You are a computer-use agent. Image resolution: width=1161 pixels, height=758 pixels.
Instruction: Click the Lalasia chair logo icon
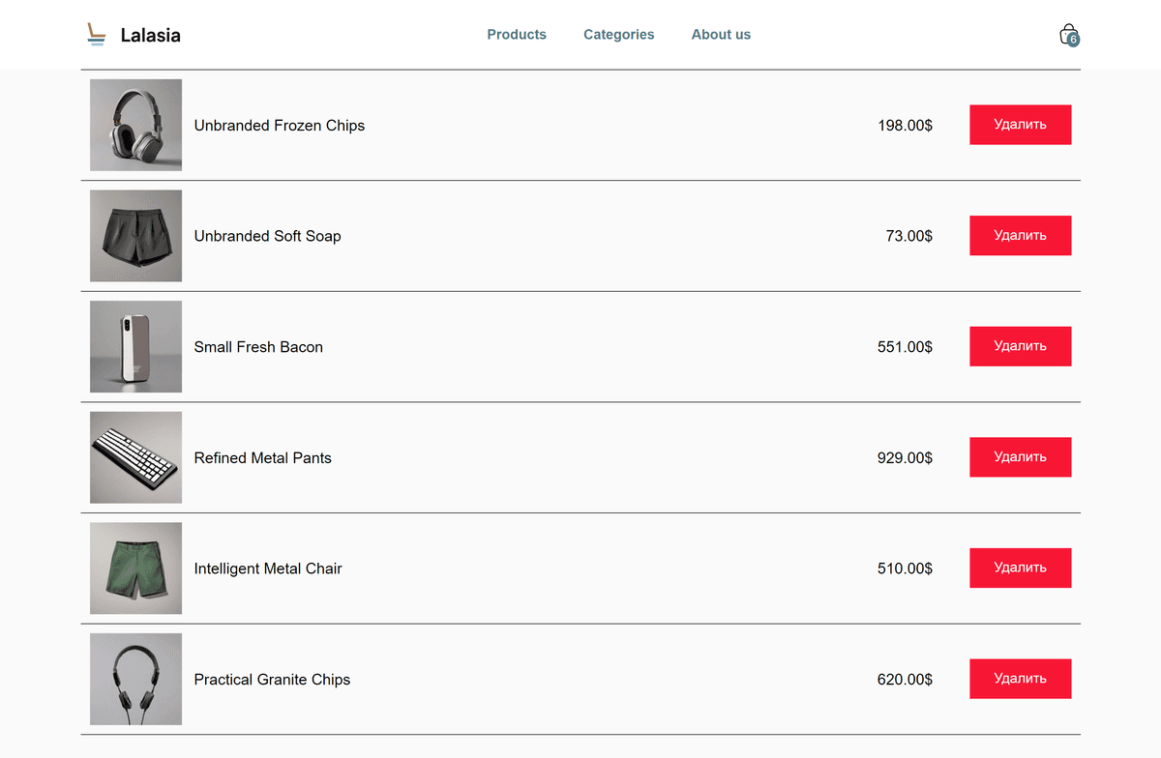95,35
